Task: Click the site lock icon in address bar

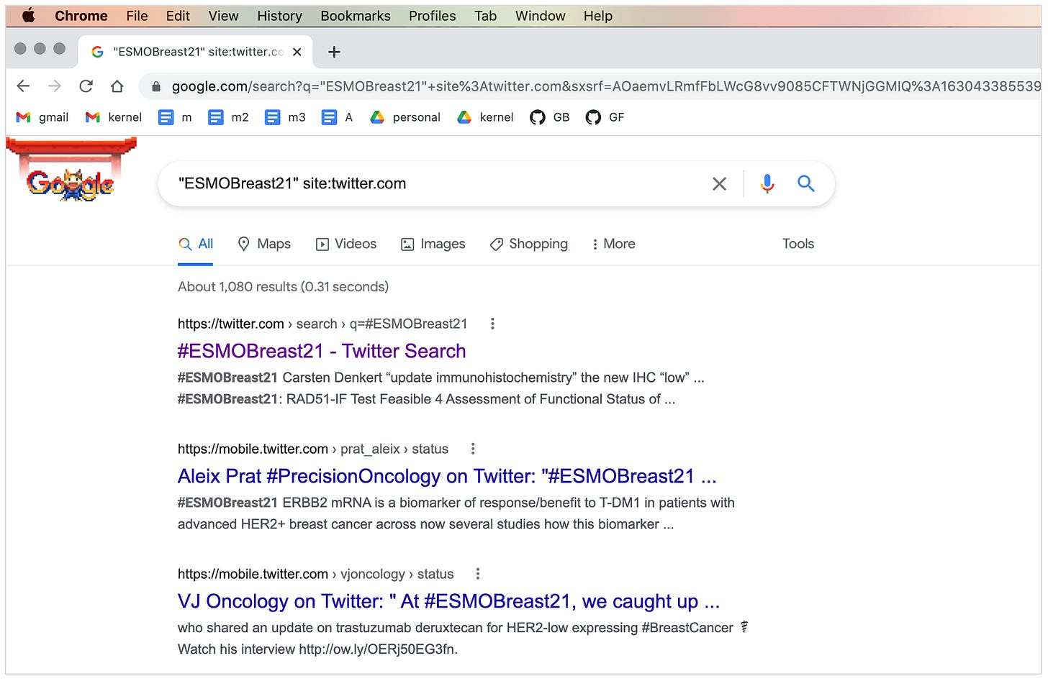Action: point(155,87)
